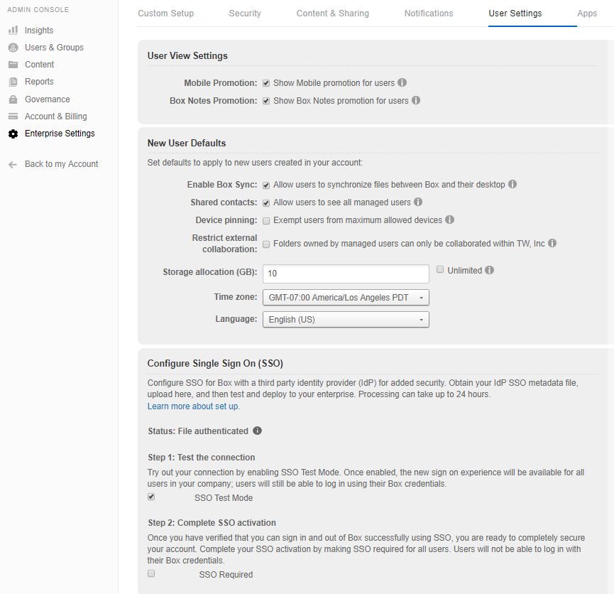Screen dimensions: 614x594
Task: Select the Enterprise Settings link
Action: [60, 134]
